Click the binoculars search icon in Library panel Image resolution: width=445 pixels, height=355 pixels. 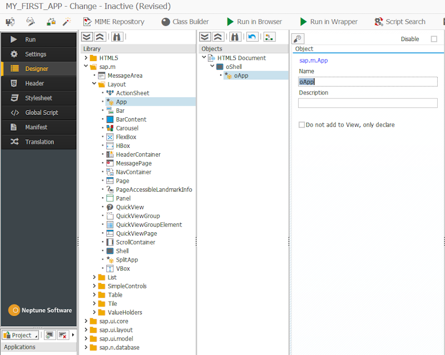(117, 37)
